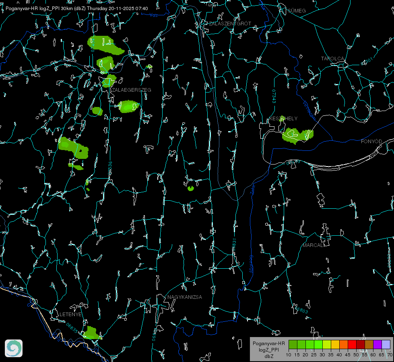Click the MARCALI town label

314,245
